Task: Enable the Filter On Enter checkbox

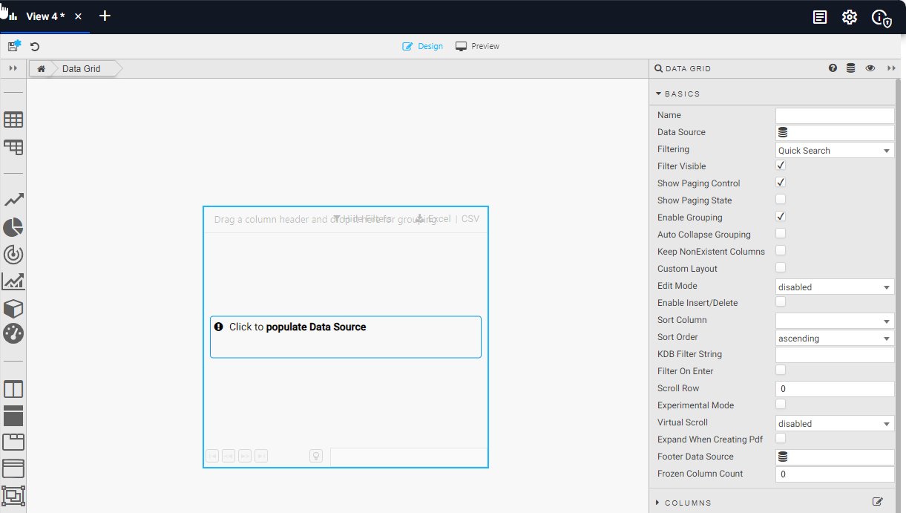Action: pos(781,370)
